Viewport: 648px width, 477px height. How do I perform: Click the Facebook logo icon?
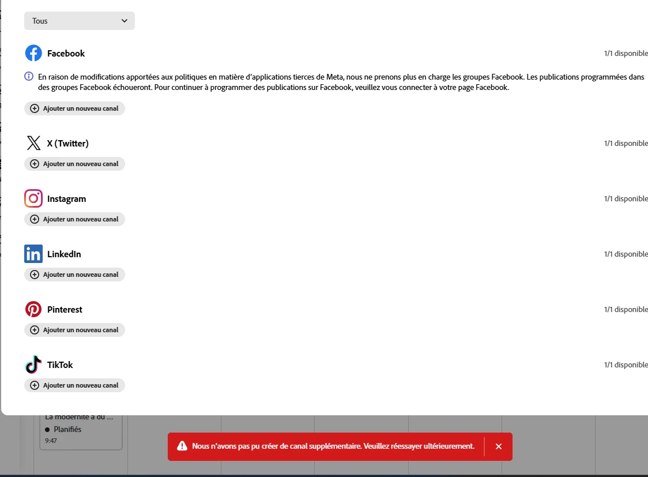click(33, 53)
